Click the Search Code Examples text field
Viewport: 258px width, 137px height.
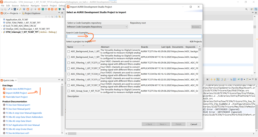[134, 36]
